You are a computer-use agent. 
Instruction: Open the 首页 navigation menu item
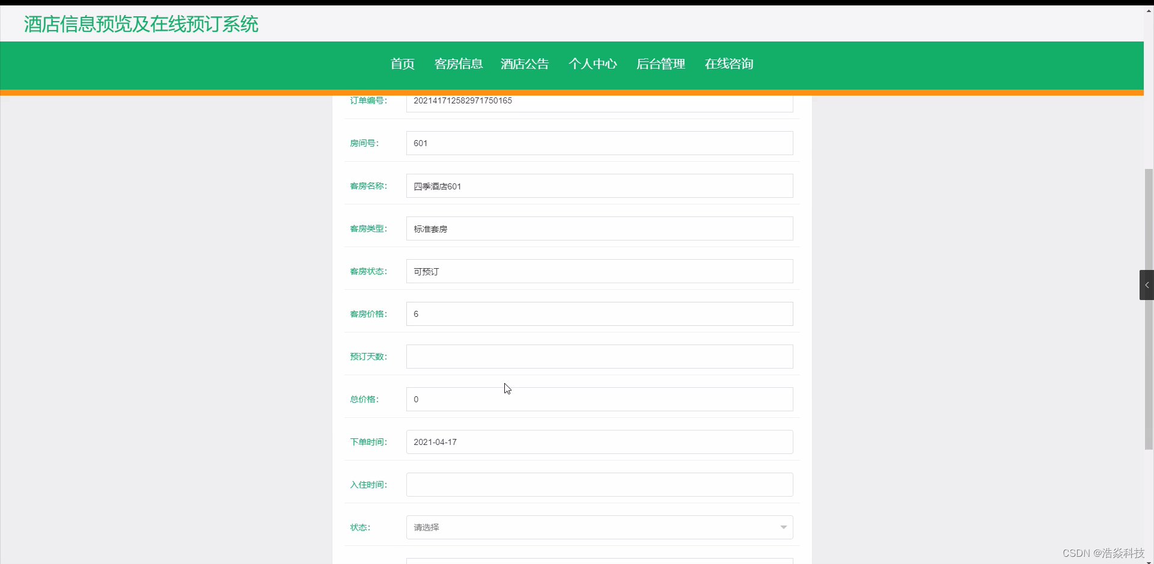tap(401, 64)
